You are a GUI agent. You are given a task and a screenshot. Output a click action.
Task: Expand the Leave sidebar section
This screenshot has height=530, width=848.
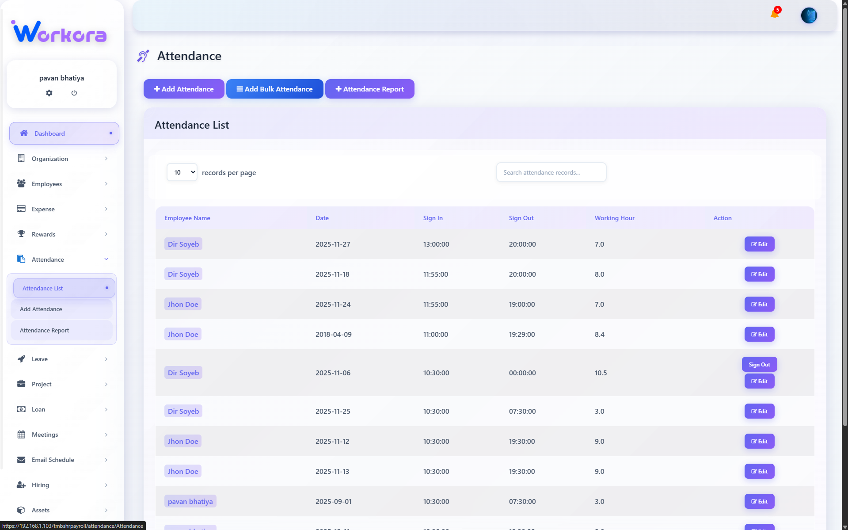click(62, 359)
